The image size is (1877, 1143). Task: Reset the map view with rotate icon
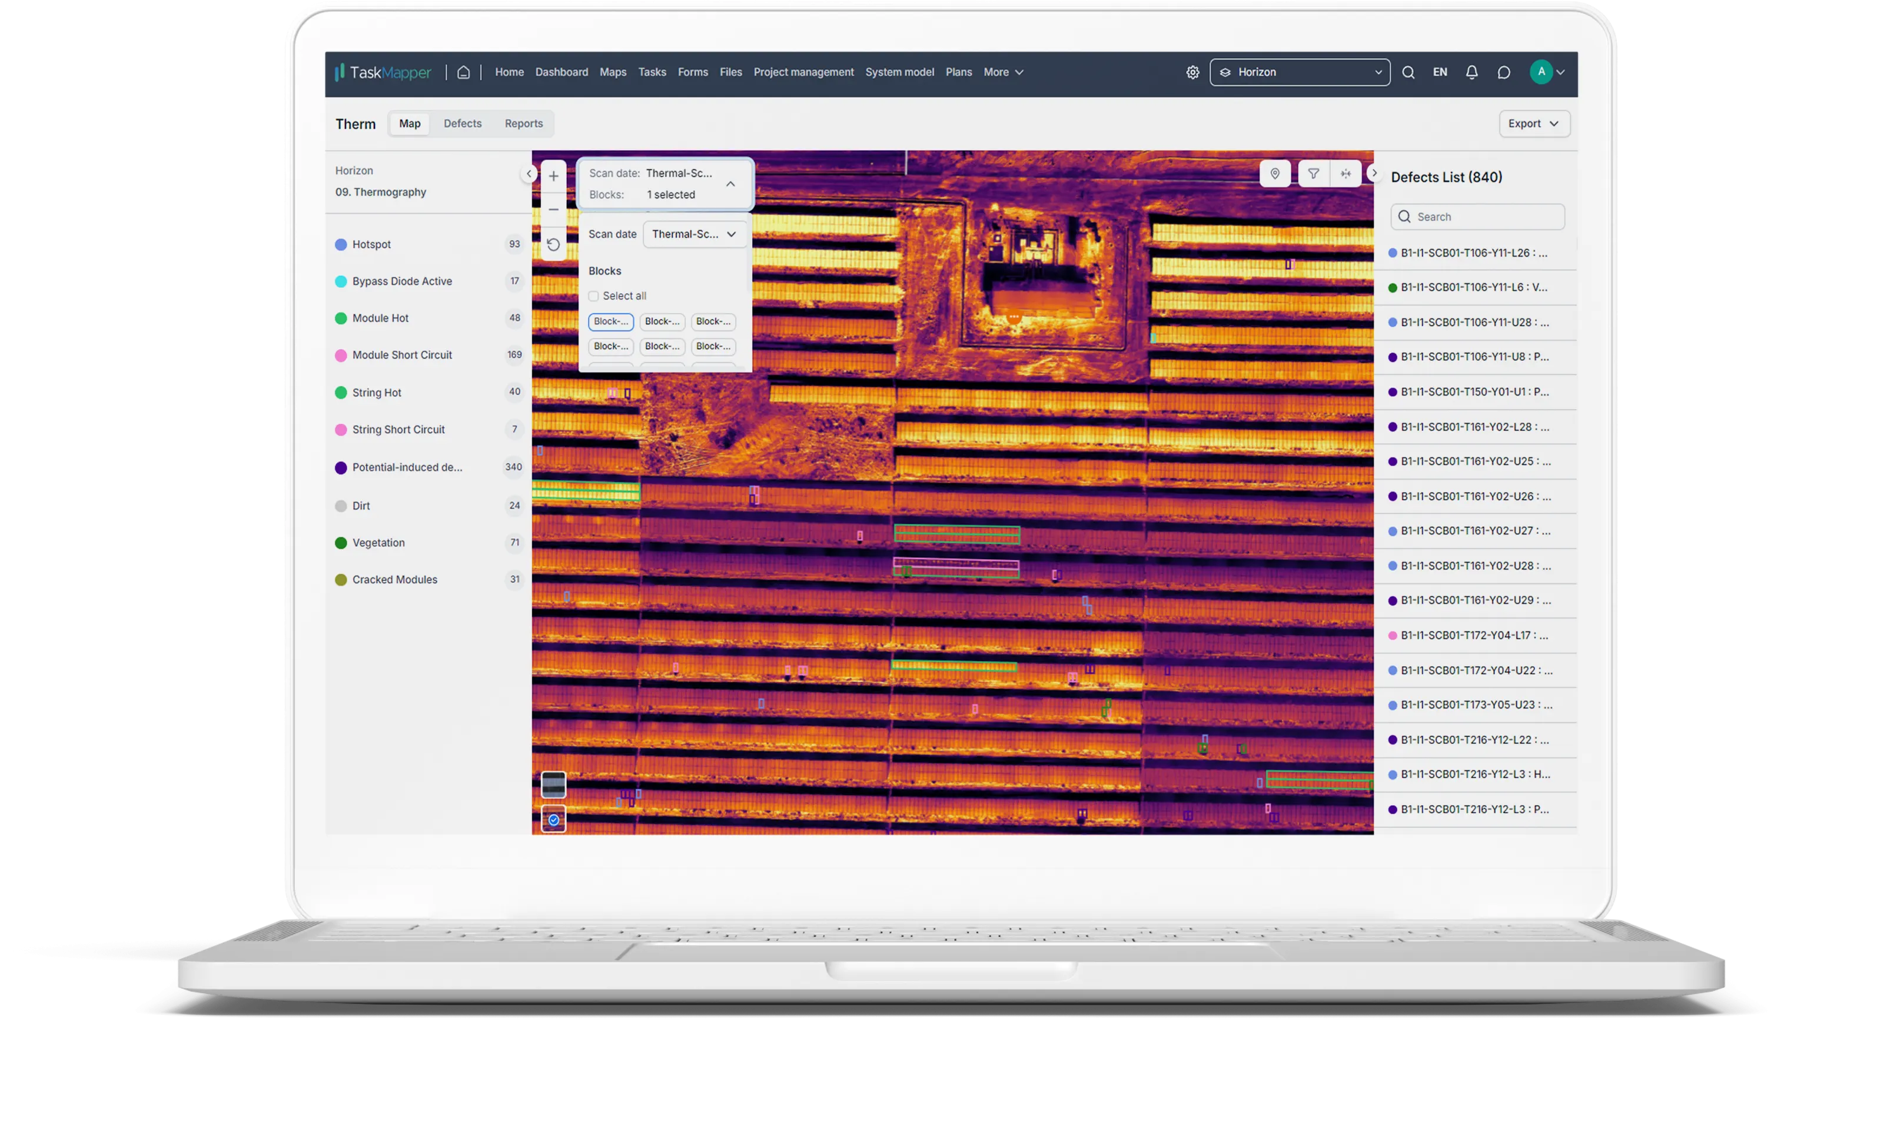point(554,245)
